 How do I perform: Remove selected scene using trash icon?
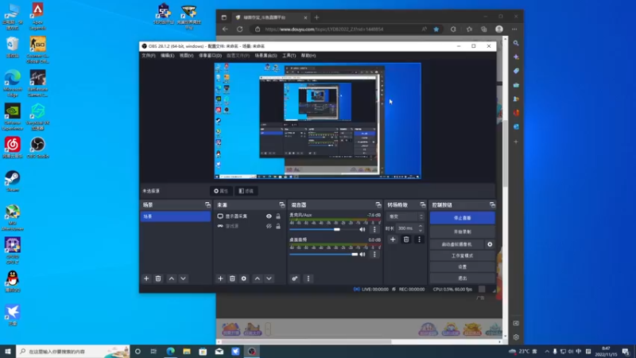tap(158, 278)
